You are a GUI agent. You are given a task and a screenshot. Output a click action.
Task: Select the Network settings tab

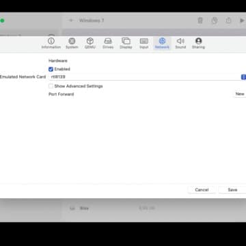point(162,43)
